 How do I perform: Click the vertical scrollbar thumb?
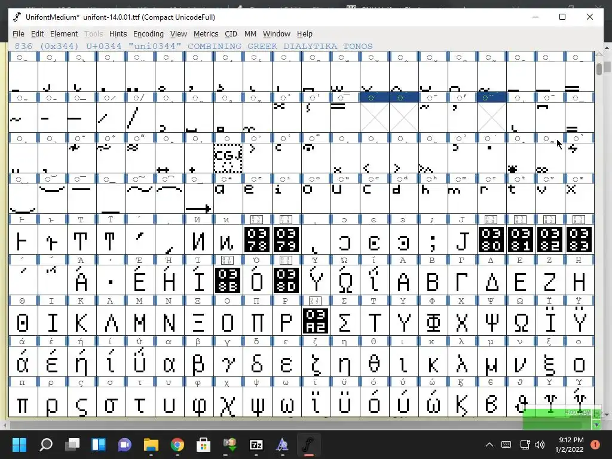point(599,68)
